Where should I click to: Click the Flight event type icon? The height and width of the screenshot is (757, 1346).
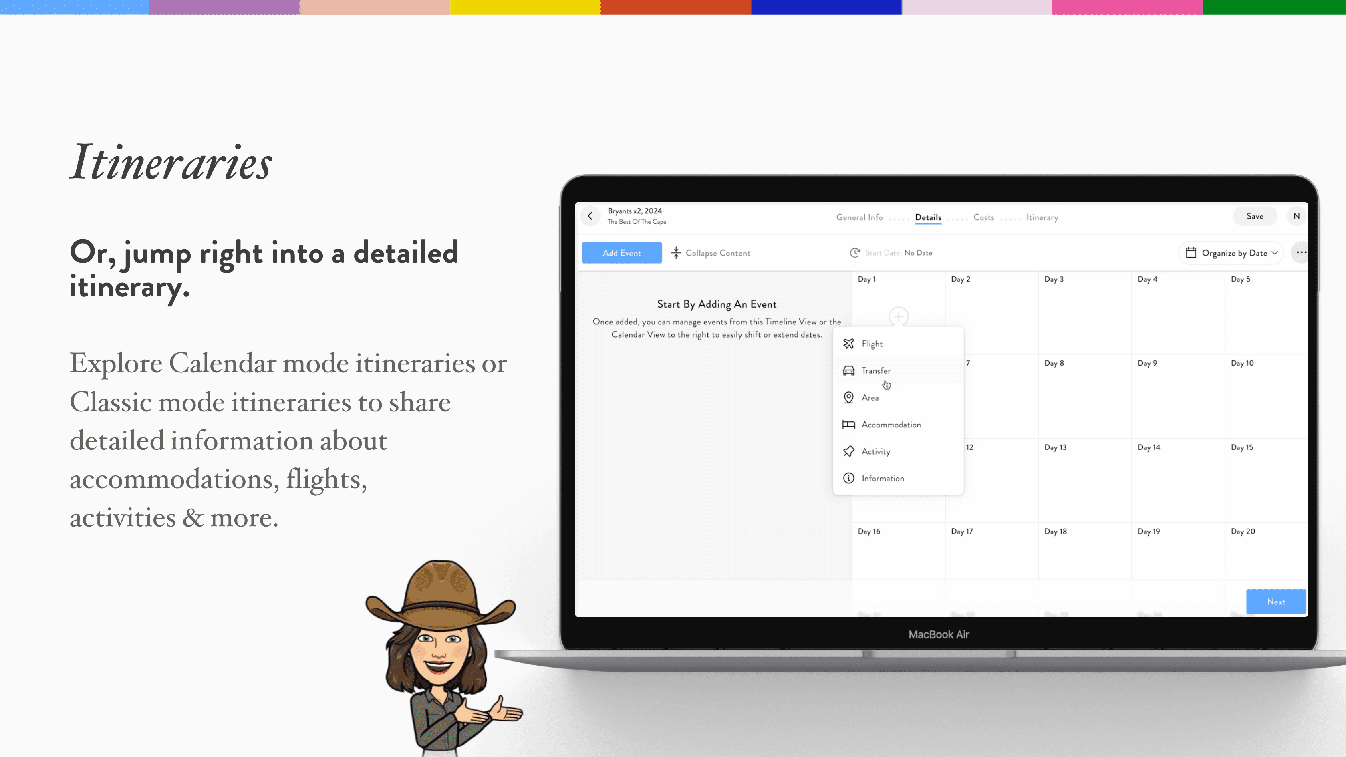tap(848, 344)
